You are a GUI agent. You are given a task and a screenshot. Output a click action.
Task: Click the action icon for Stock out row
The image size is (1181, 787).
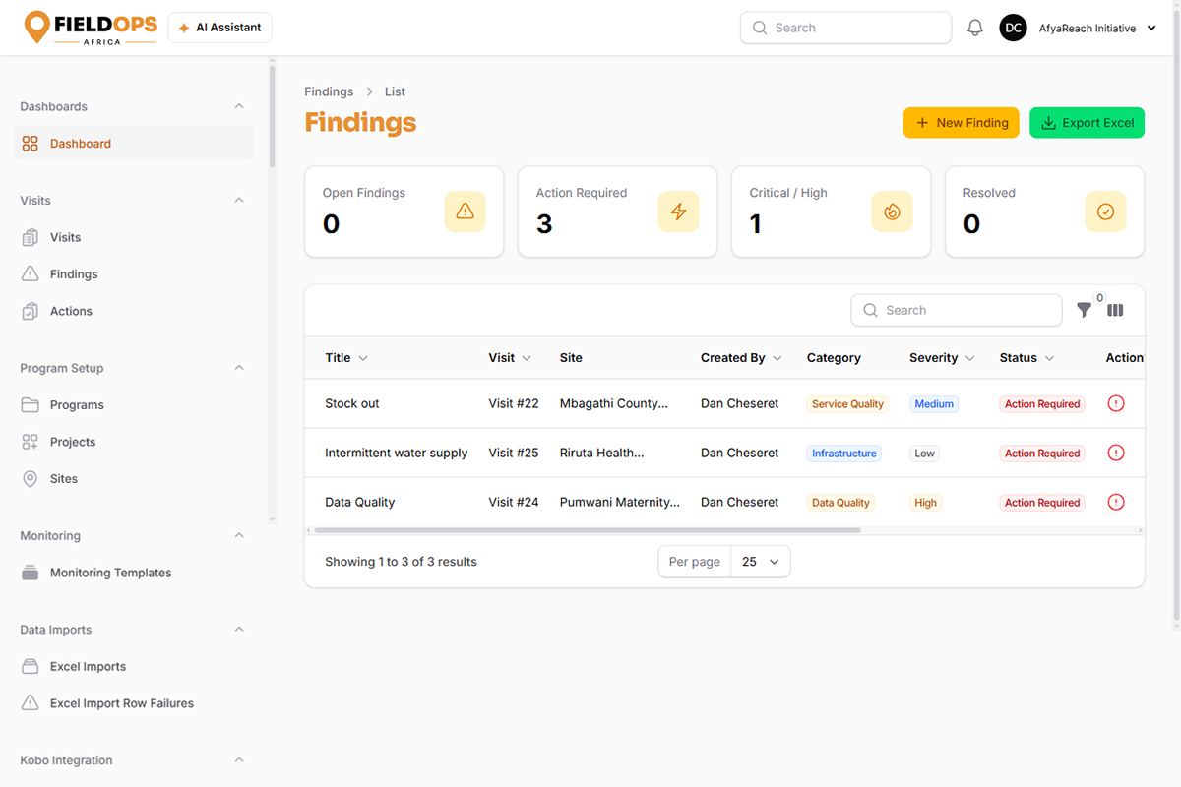pyautogui.click(x=1116, y=403)
